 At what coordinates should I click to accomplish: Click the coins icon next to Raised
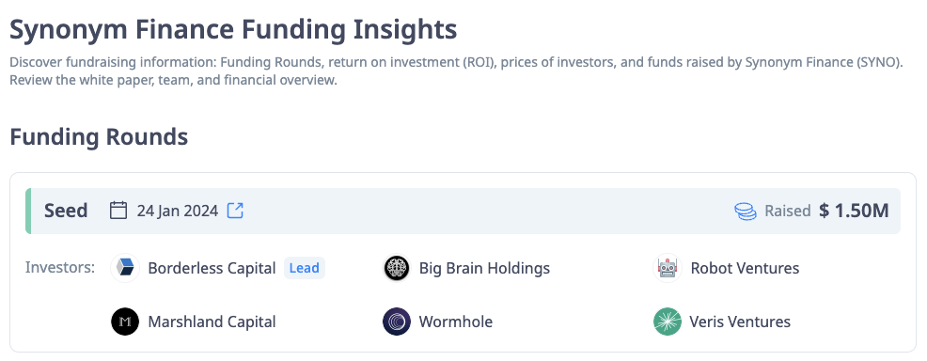pyautogui.click(x=746, y=211)
